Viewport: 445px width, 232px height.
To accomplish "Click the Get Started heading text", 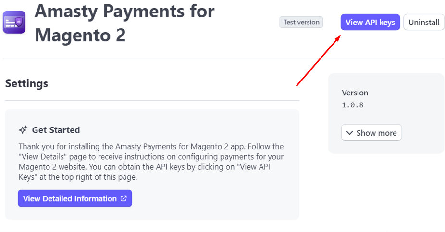I will (56, 130).
